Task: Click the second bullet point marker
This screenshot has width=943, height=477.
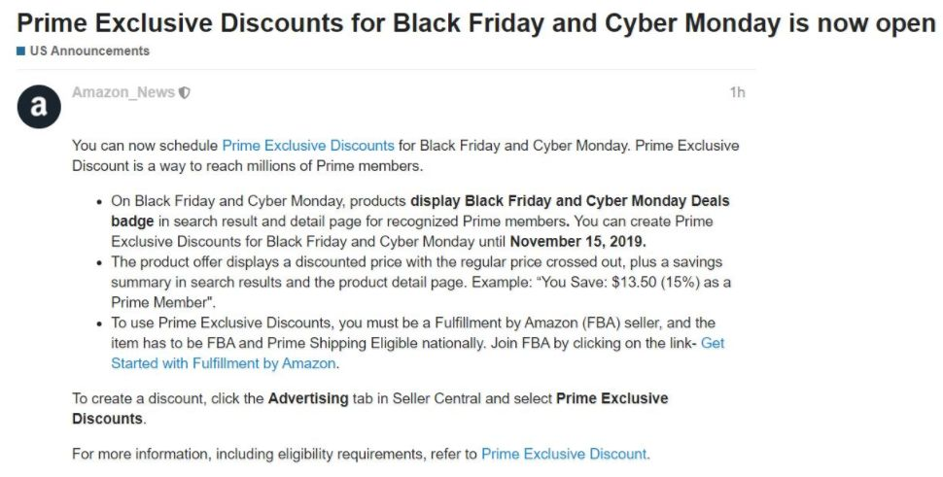Action: pyautogui.click(x=100, y=262)
